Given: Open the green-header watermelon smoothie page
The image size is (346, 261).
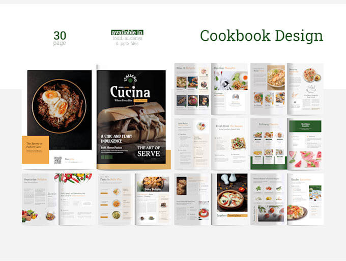Looking at the screenshot, I should 305,144.
